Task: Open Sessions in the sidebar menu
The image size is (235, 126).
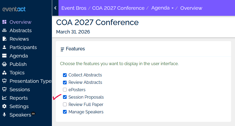Action: click(19, 90)
